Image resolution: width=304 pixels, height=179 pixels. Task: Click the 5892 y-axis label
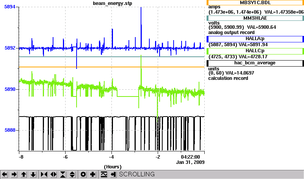(x=10, y=48)
